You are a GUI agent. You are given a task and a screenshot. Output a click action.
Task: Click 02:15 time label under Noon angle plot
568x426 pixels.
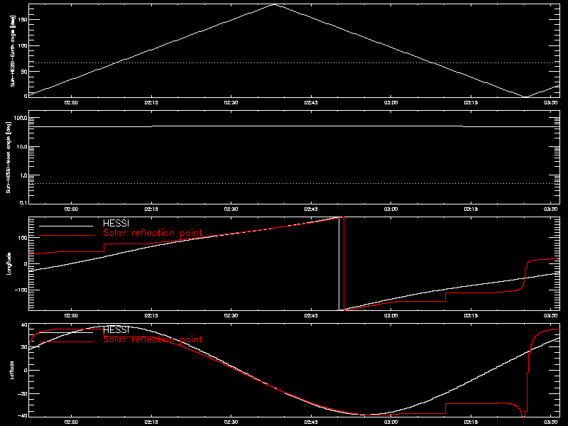151,209
